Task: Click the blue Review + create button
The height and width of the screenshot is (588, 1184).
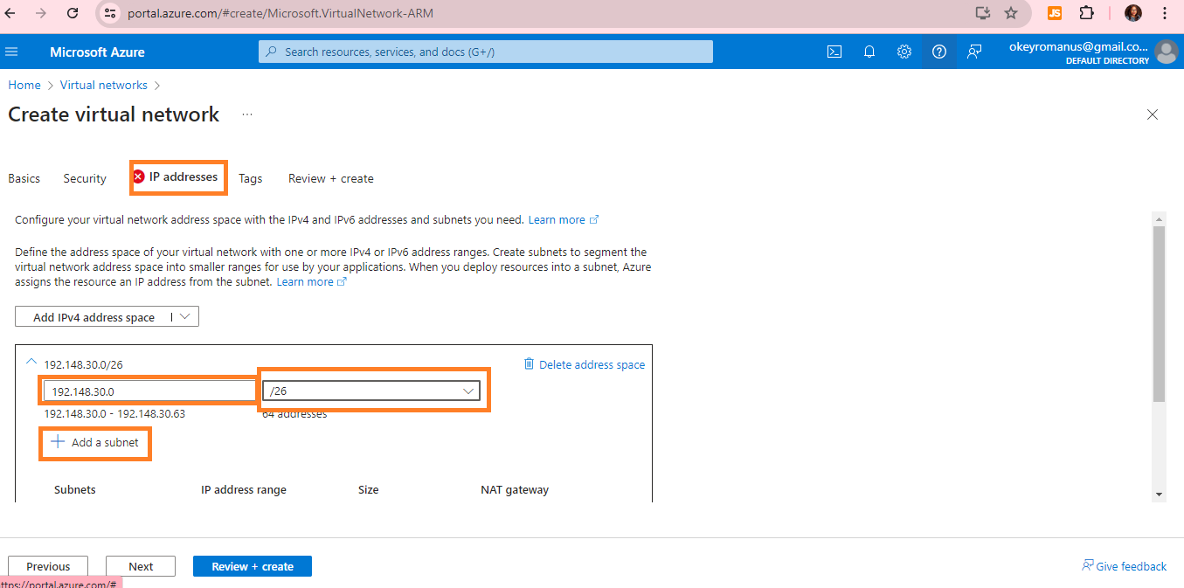Action: [x=253, y=566]
